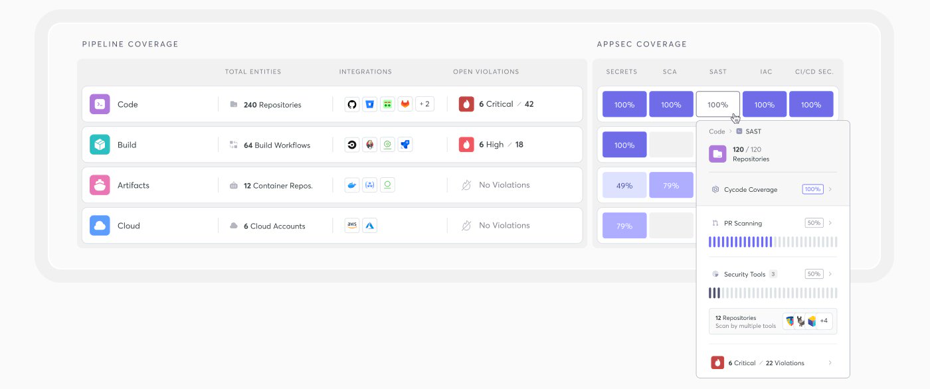Switch to the SECRETS coverage column

621,71
